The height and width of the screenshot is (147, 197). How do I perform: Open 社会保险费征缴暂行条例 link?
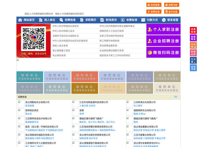(x=112, y=51)
